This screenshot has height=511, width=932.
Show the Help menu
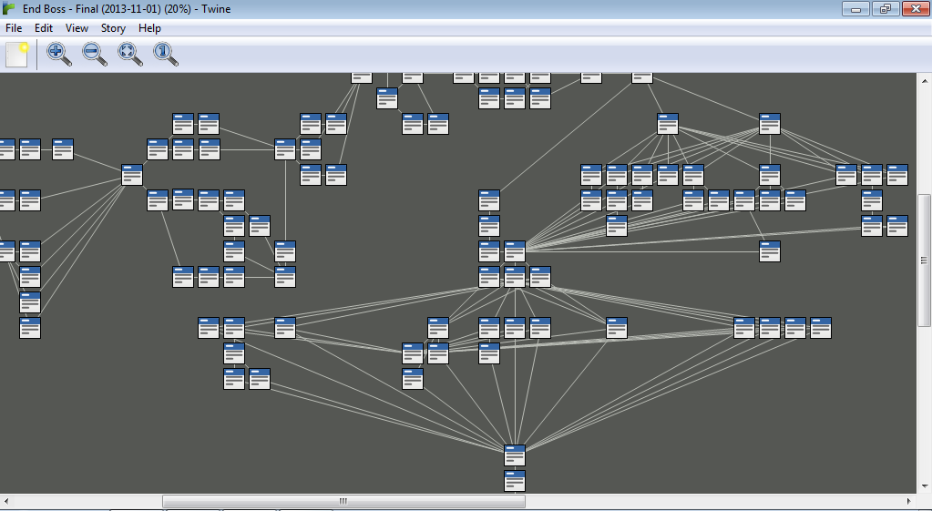[x=149, y=28]
